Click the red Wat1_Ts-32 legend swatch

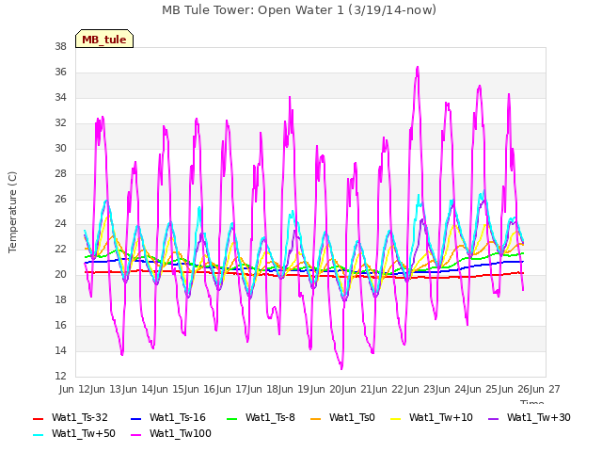click(x=39, y=418)
